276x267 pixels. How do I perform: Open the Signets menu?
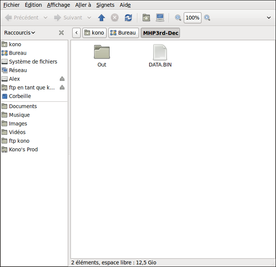point(105,5)
